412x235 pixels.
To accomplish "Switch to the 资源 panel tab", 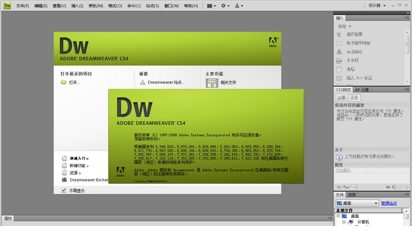I will [x=352, y=194].
